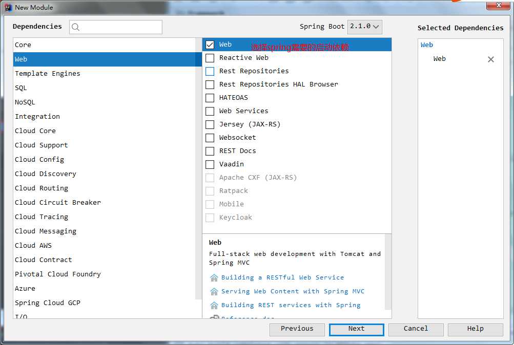
Task: Choose the Cloud Config category
Action: pyautogui.click(x=105, y=160)
